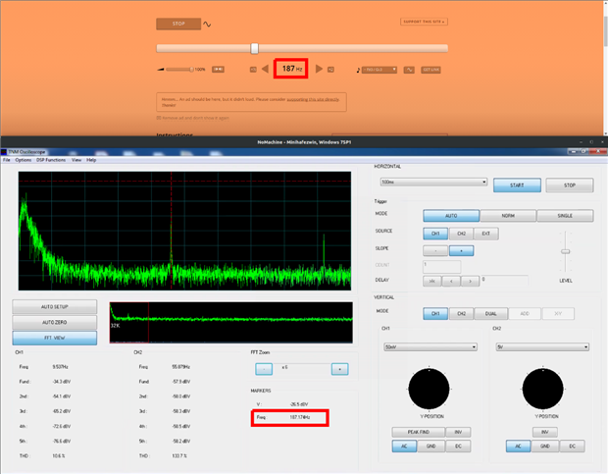Screen dimensions: 608x474
Task: Click the speaker balance icon next to volume
Action: click(x=218, y=69)
